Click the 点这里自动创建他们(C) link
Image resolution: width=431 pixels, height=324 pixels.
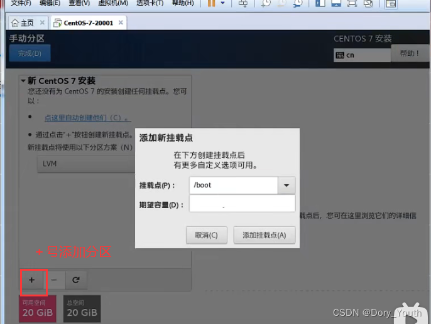[88, 118]
